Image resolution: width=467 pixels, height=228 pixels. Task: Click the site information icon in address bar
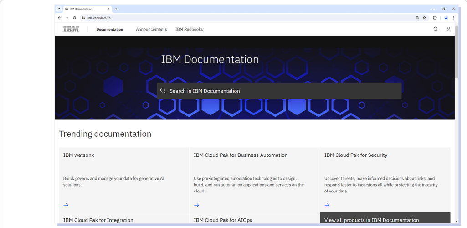coord(83,18)
